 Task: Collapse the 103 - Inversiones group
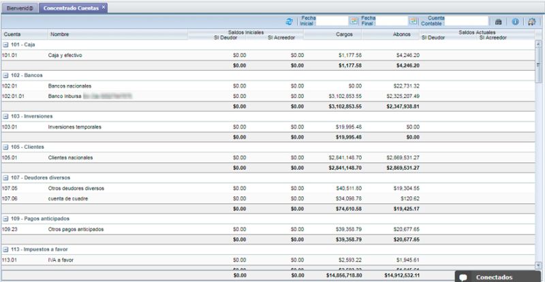pyautogui.click(x=5, y=116)
